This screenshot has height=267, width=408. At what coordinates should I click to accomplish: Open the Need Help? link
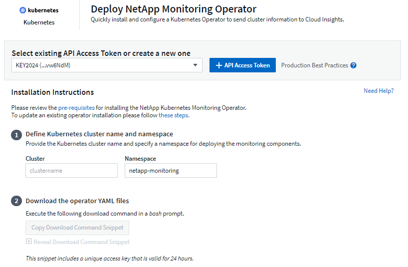378,91
